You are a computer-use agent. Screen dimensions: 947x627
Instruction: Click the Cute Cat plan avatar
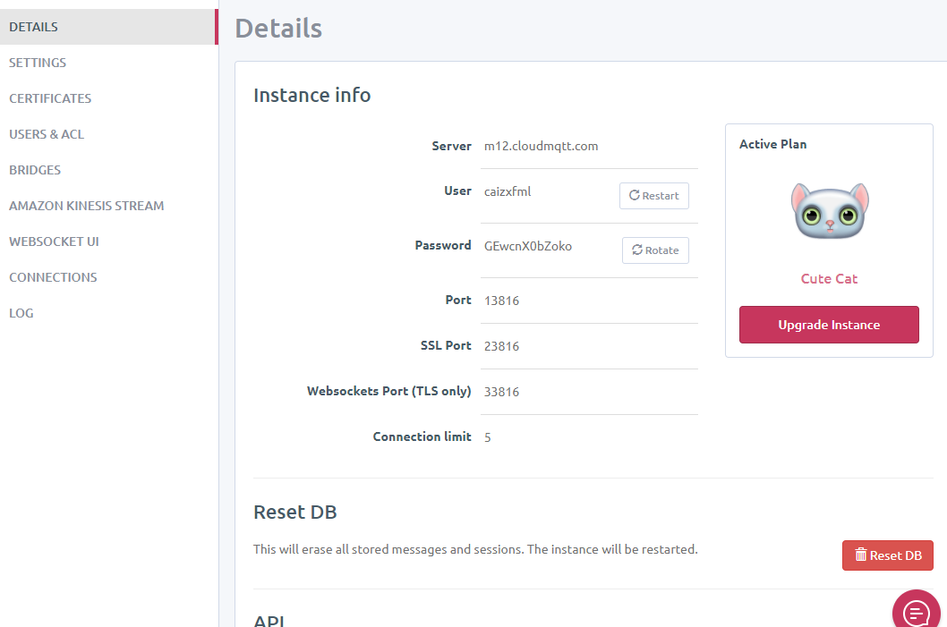pyautogui.click(x=829, y=210)
